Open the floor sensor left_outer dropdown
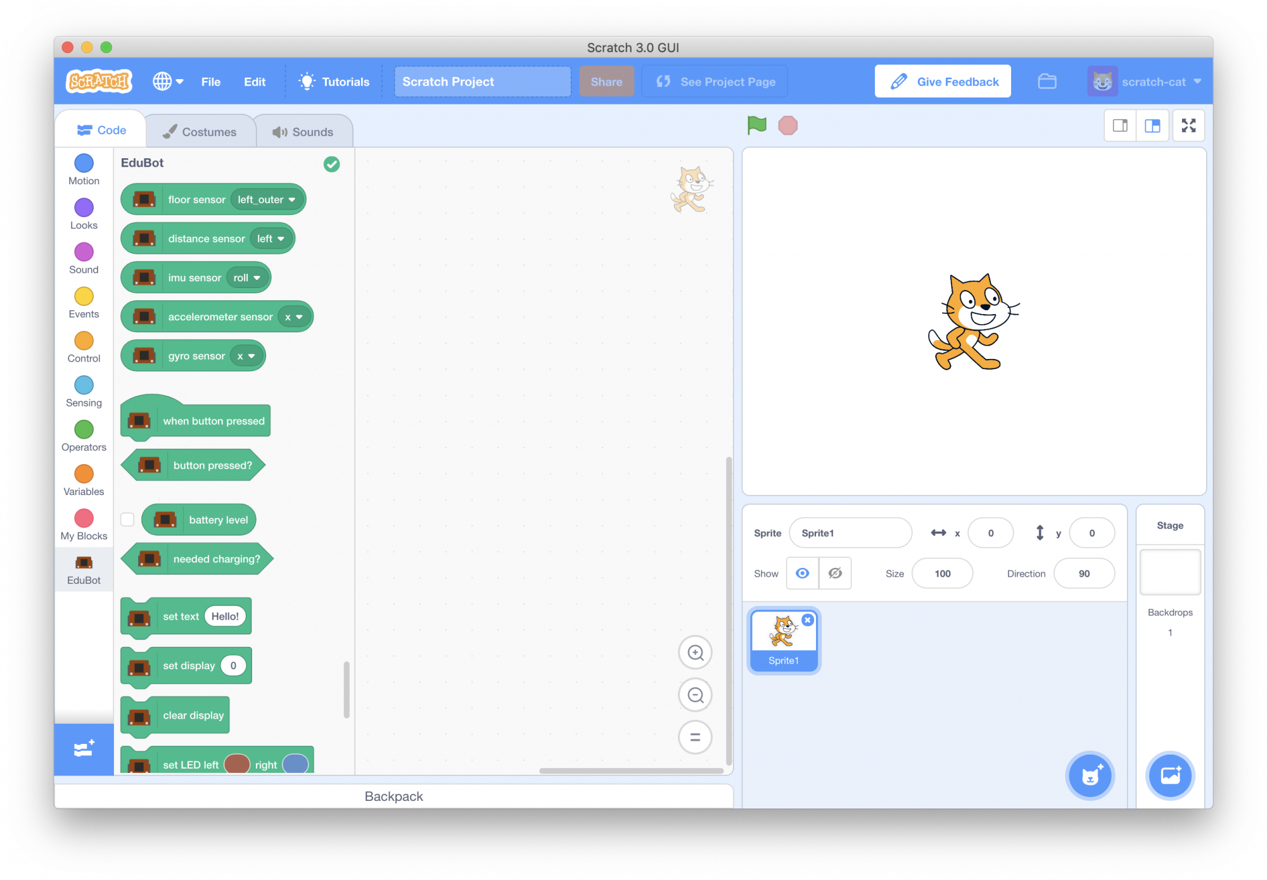1267x880 pixels. tap(267, 200)
